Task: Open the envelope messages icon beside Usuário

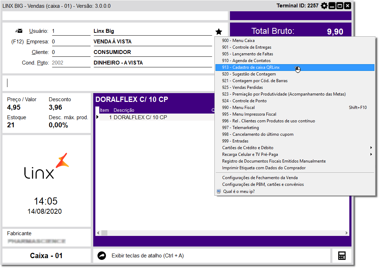Action: (x=19, y=31)
